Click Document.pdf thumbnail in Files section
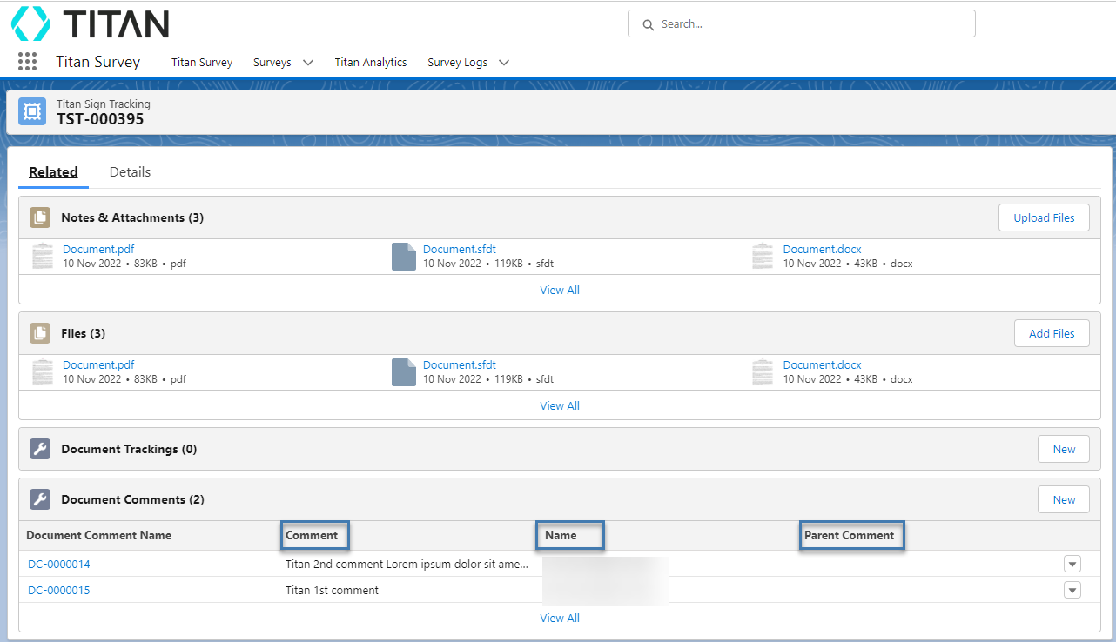 coord(43,372)
